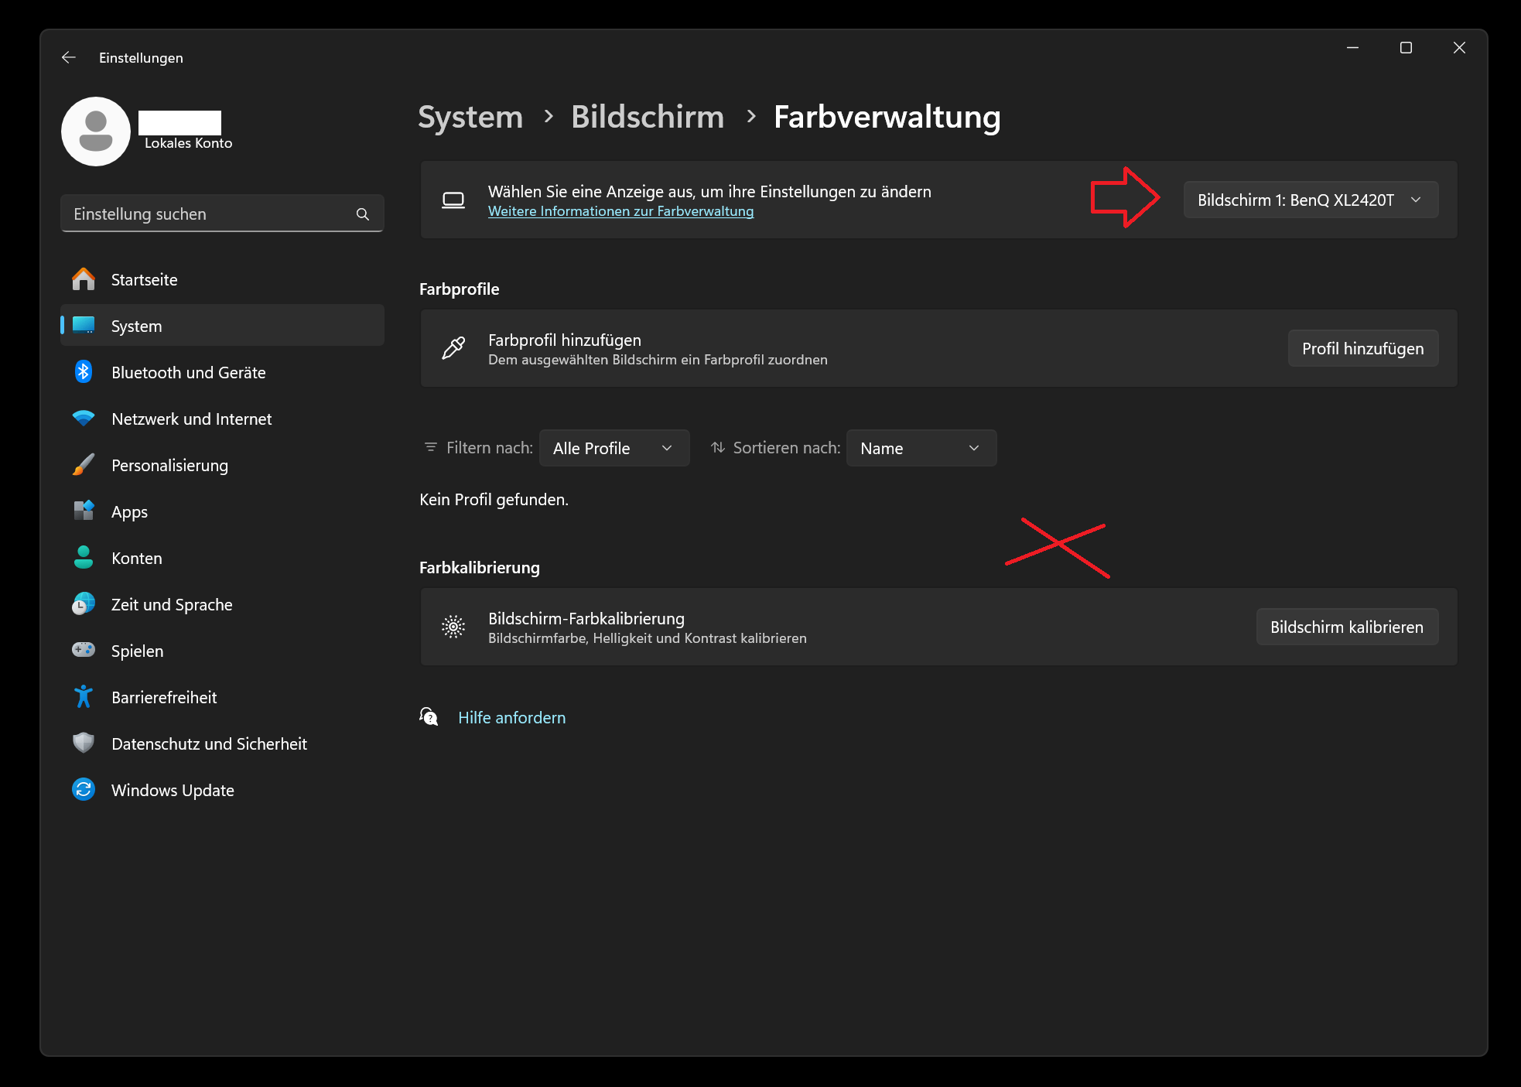Click the Farbverwaltung page title

coord(887,117)
